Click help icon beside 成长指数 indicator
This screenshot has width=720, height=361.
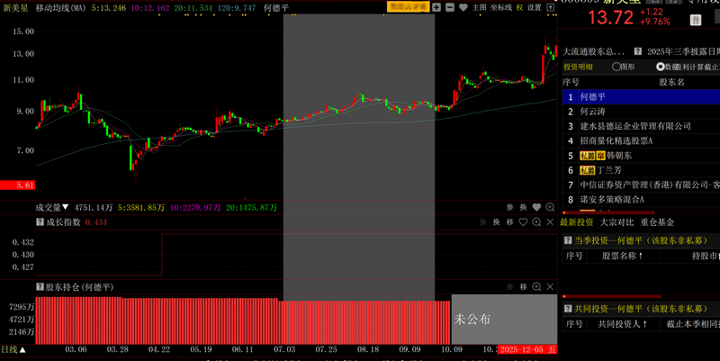click(x=40, y=221)
